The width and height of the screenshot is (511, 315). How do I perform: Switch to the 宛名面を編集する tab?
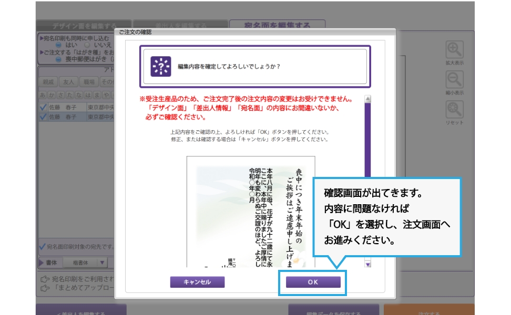(278, 25)
